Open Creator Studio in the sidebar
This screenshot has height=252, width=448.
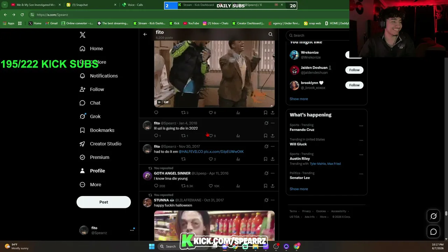(x=101, y=144)
